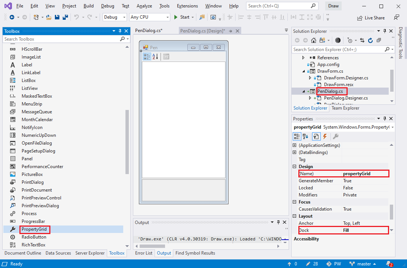Click Sync with Active Document arrows icon
This screenshot has width=407, height=268.
[x=362, y=40]
